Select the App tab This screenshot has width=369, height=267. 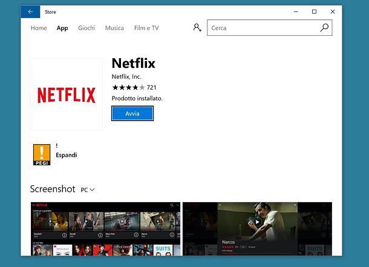tap(62, 28)
